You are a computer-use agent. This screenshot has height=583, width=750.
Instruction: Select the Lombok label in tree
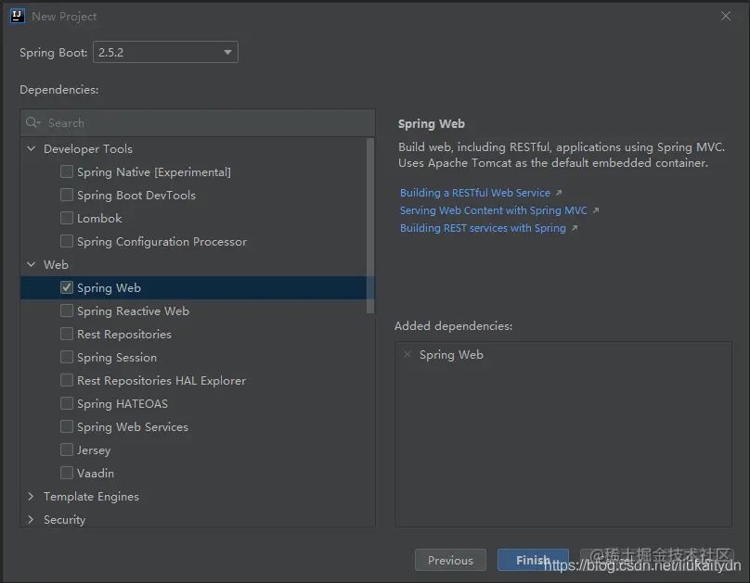tap(99, 218)
